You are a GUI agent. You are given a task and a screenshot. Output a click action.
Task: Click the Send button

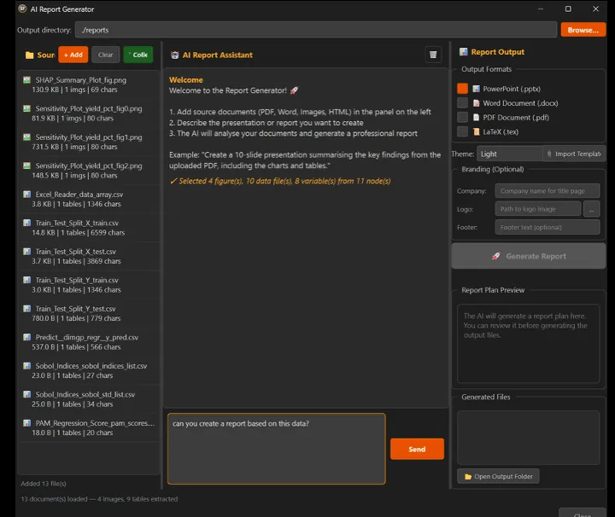coord(417,449)
